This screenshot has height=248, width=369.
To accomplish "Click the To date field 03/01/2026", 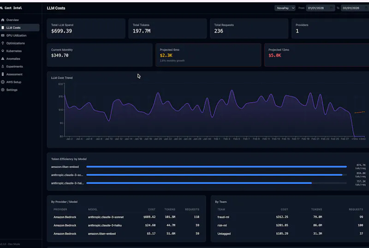I will coord(355,8).
